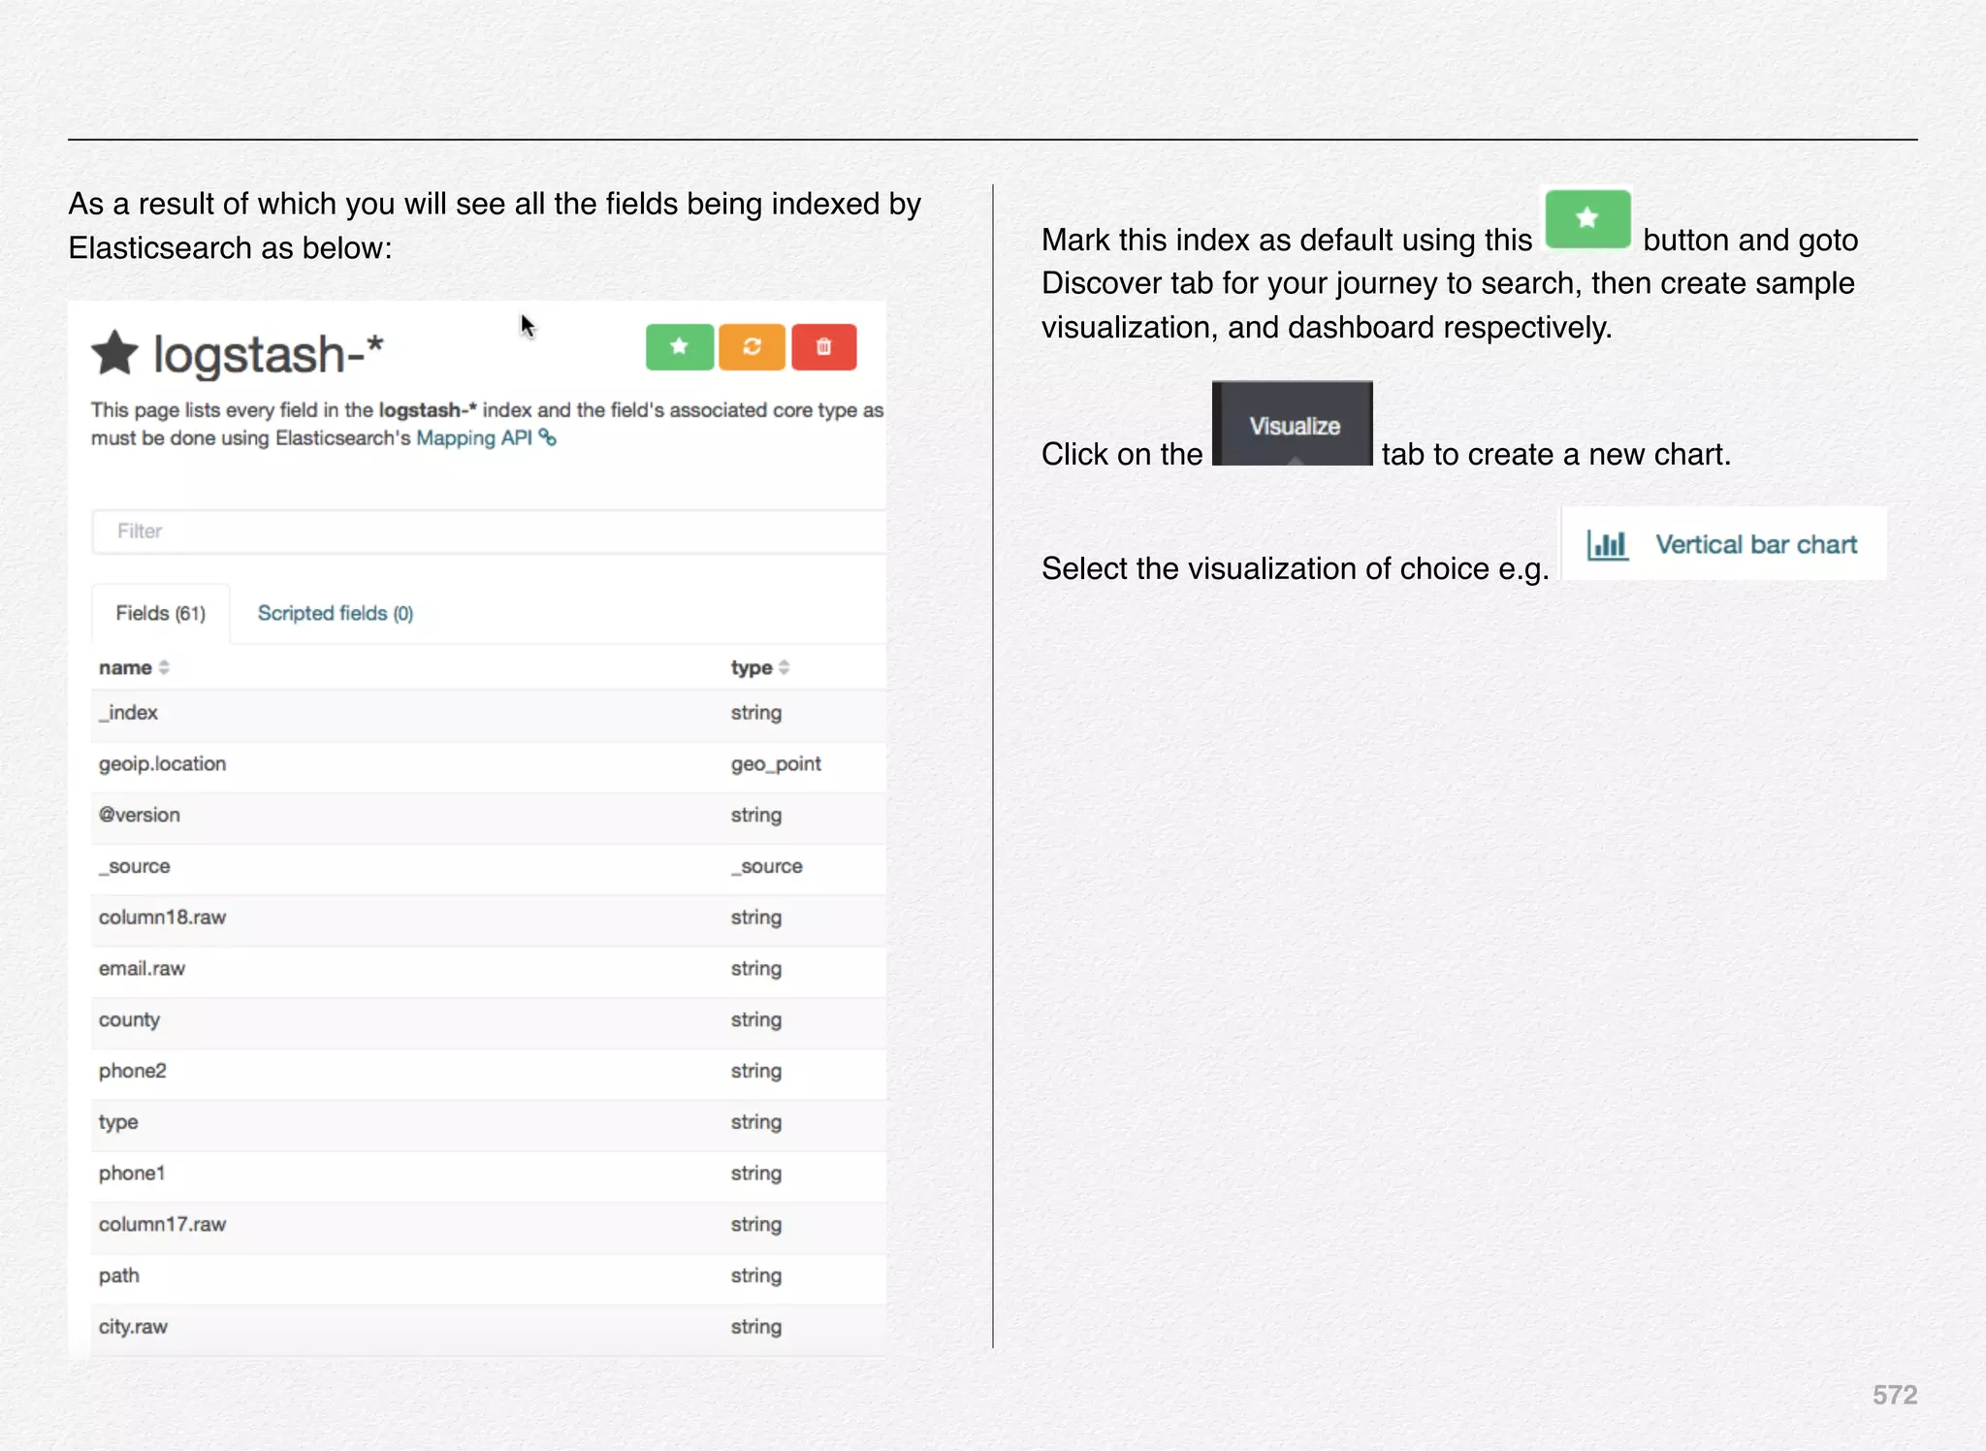Click the link icon after Mapping API
This screenshot has width=1986, height=1451.
point(548,437)
